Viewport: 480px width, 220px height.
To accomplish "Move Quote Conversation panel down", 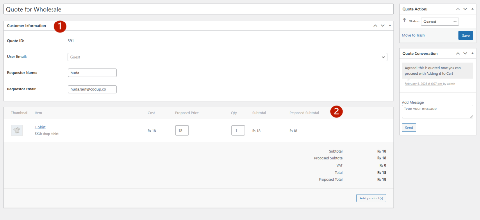I will click(x=465, y=53).
